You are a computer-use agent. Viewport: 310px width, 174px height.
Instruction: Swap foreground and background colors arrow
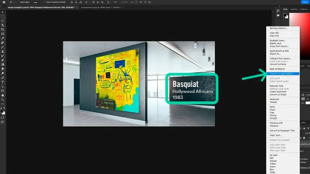[4, 108]
